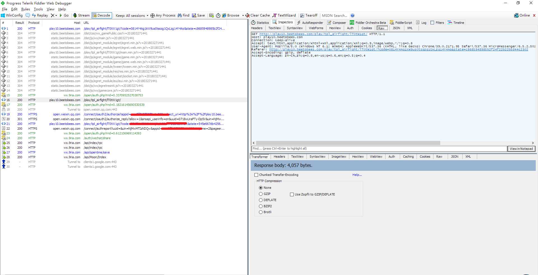Open the Timeline tab

[456, 22]
